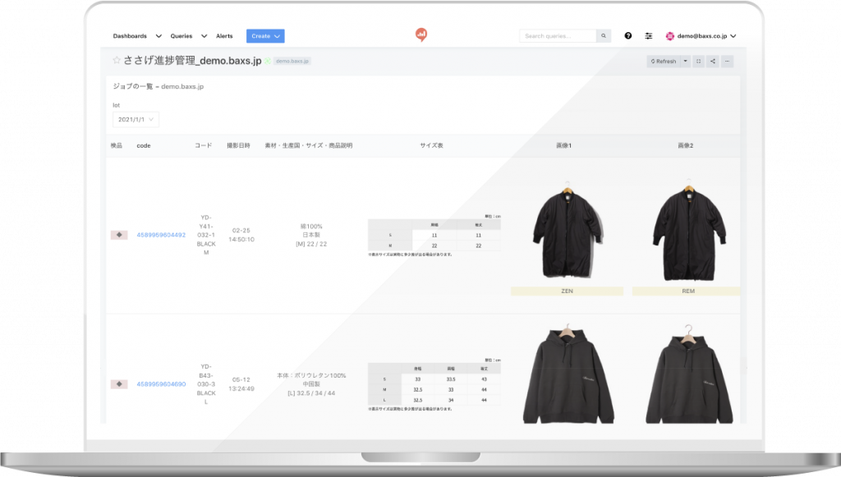Open the demo@baxs.co.jp account menu
Viewport: 841px width, 477px height.
point(701,36)
